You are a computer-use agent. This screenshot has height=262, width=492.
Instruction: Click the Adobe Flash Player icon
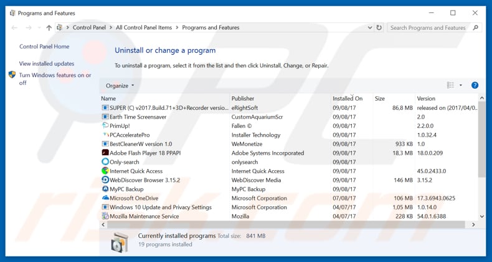[105, 153]
